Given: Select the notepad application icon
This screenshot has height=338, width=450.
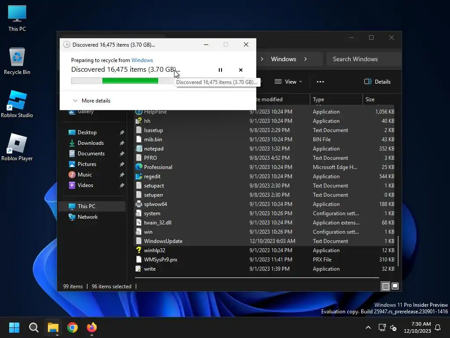Looking at the screenshot, I should pos(138,149).
